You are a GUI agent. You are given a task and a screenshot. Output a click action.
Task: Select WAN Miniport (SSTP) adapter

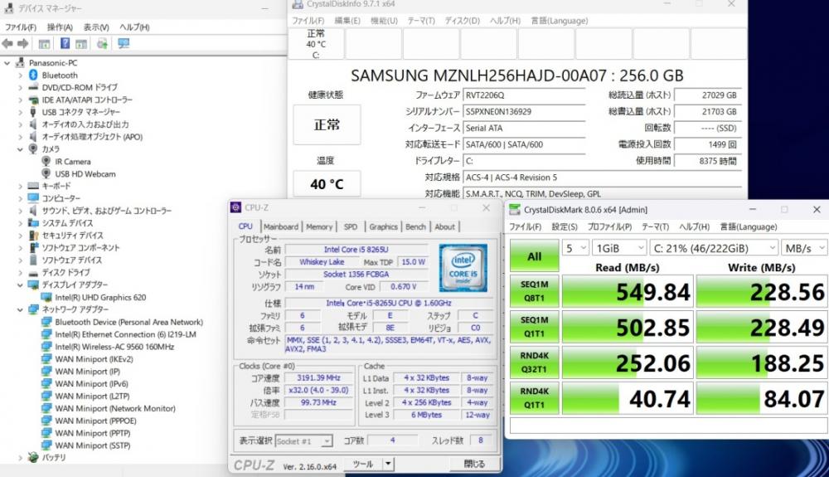pyautogui.click(x=93, y=445)
